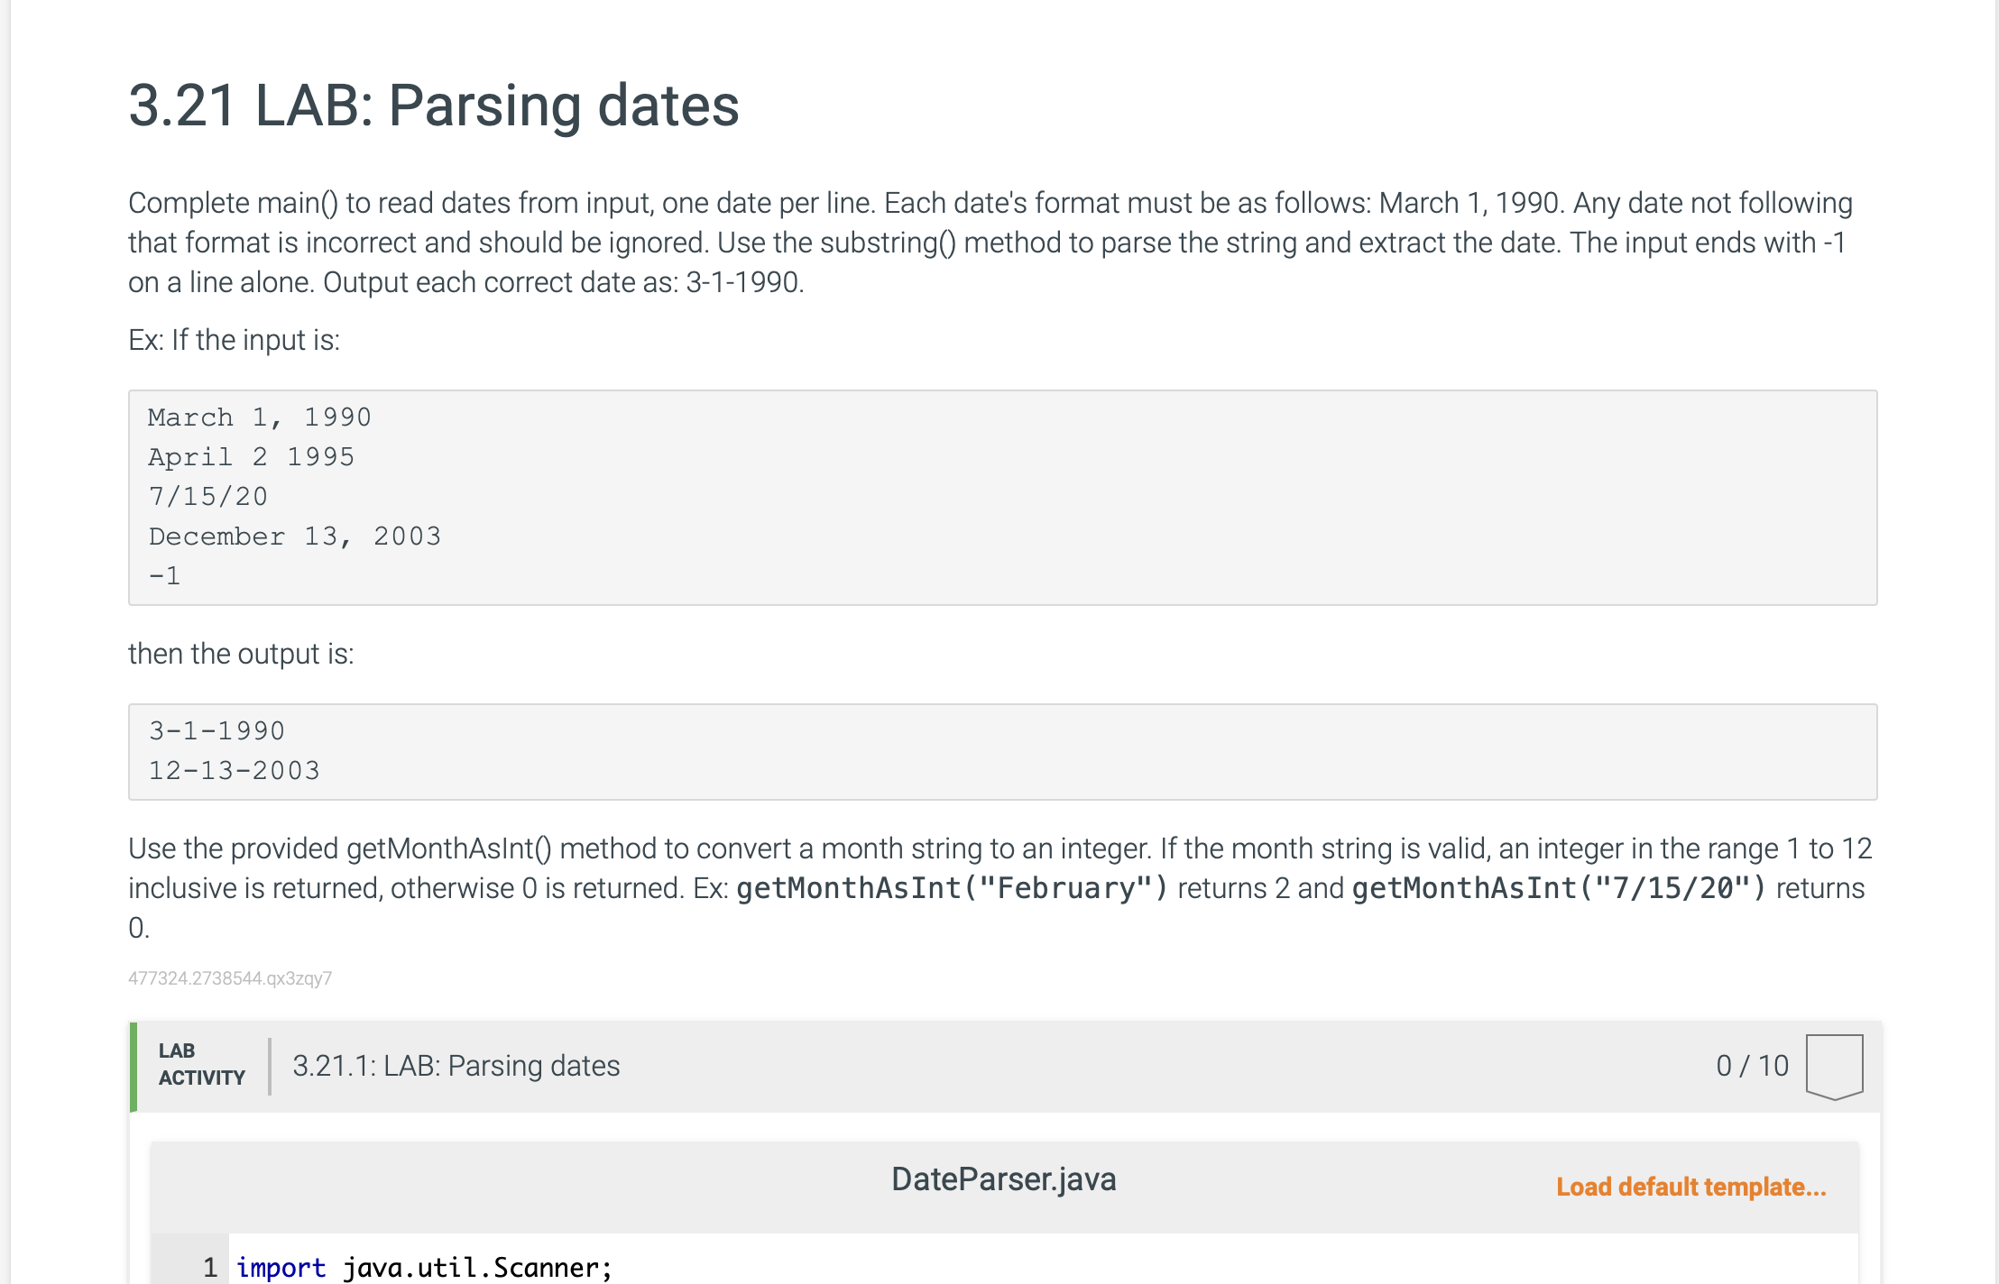Click the completion badge beside 0 / 10
Screen dimensions: 1999x1284
coord(1834,1066)
